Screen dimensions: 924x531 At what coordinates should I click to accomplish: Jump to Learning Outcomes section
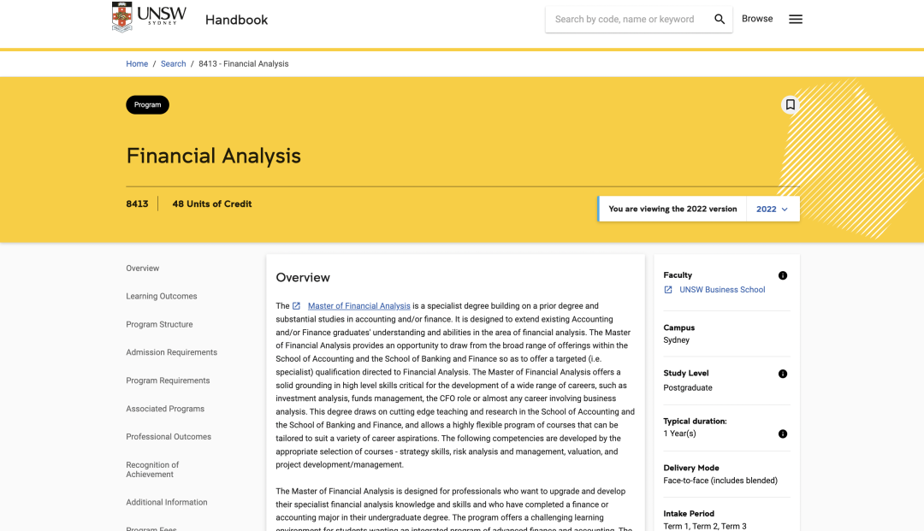162,296
